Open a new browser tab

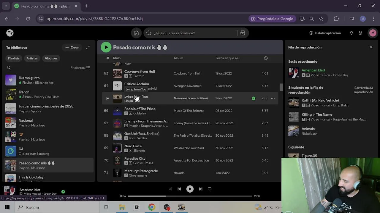click(x=87, y=6)
